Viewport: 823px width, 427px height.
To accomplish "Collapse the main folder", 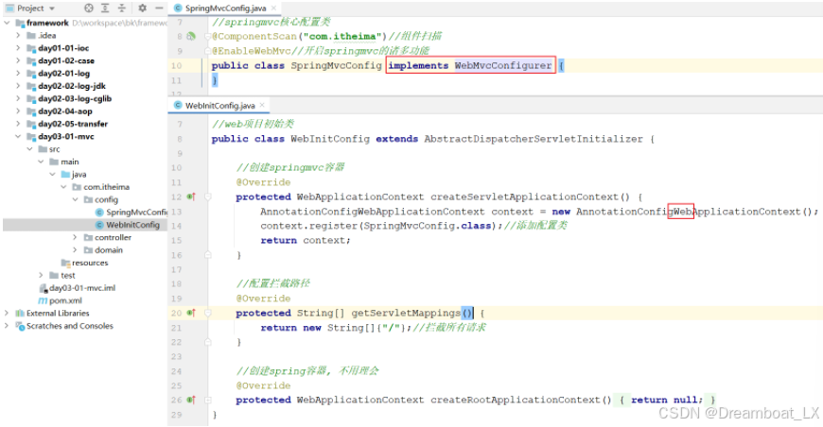I will pos(41,162).
